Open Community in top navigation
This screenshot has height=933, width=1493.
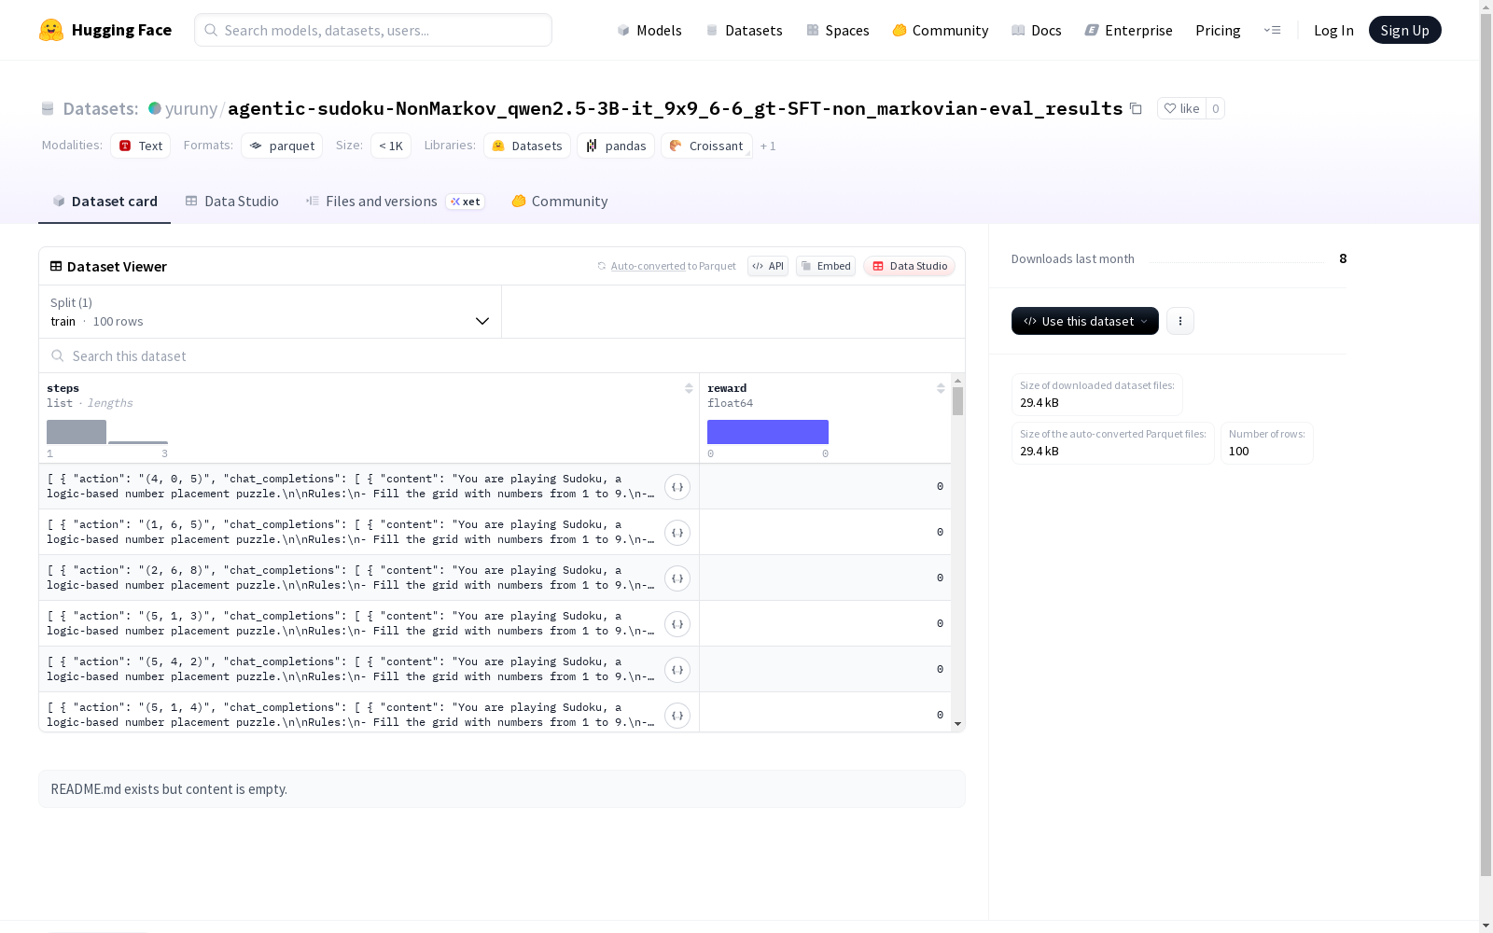tap(941, 30)
